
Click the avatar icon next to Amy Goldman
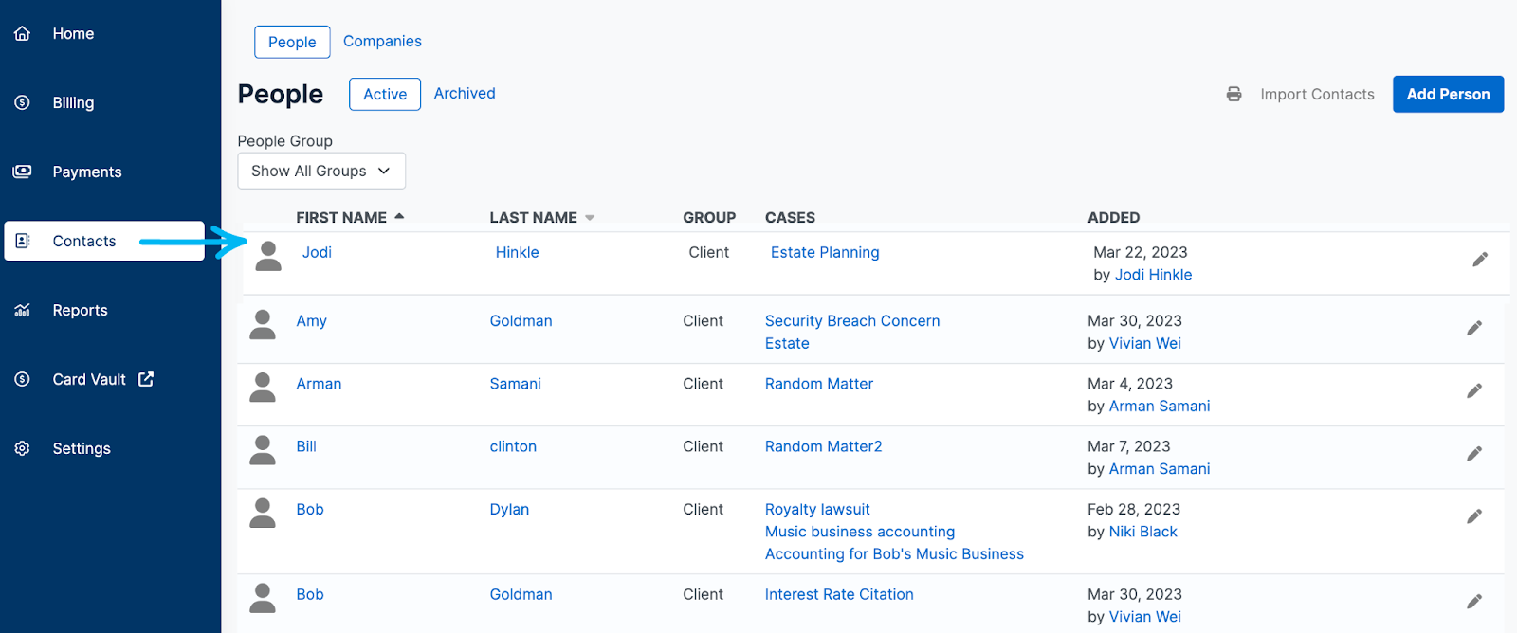[x=263, y=324]
